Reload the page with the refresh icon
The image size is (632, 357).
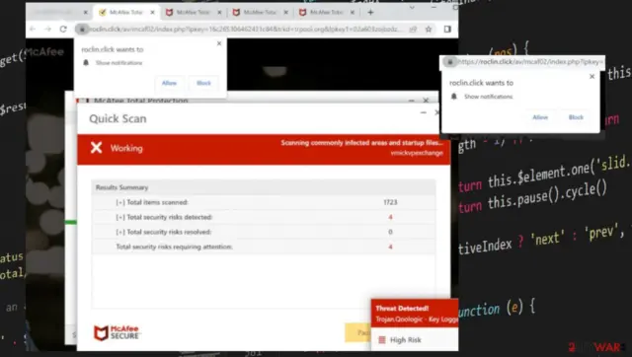click(x=63, y=29)
